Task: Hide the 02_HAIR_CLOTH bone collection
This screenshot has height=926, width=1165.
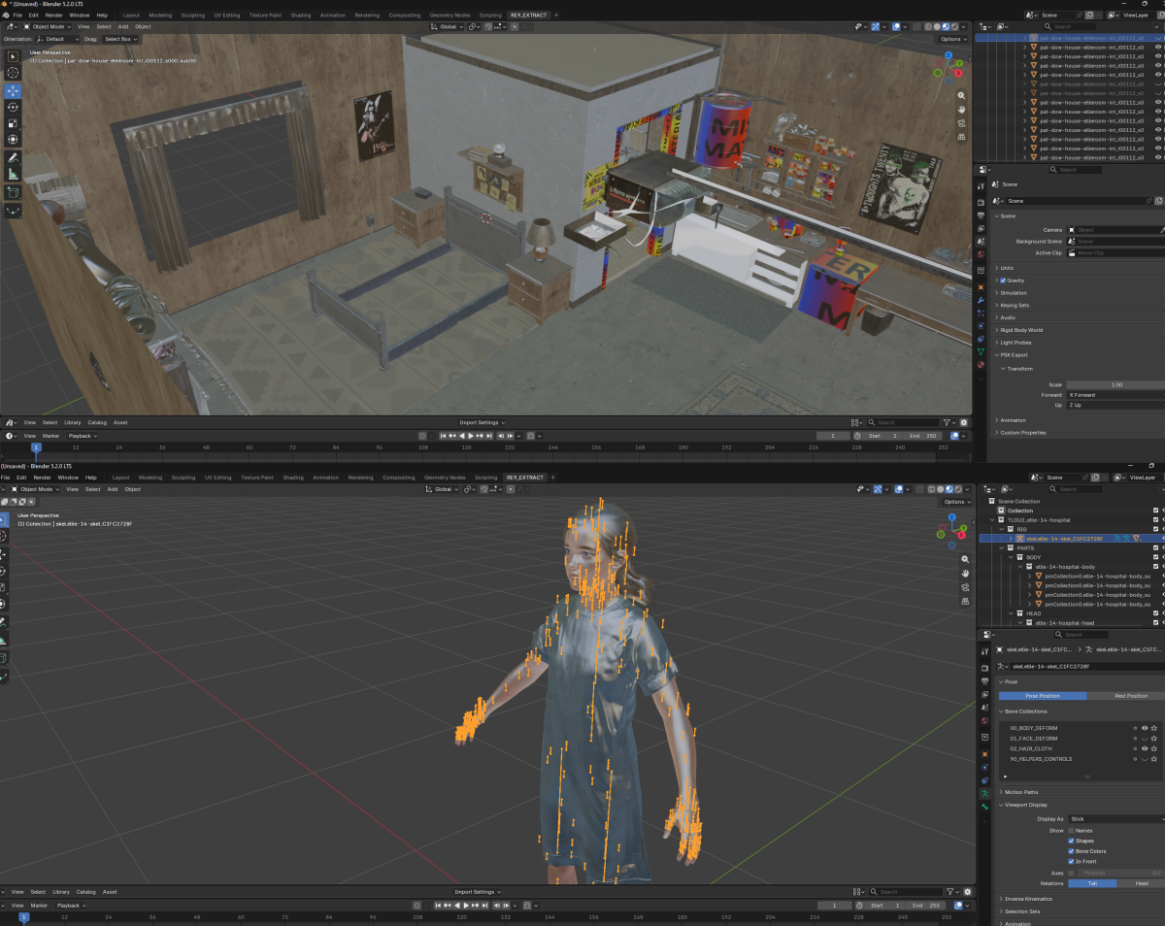Action: tap(1145, 748)
